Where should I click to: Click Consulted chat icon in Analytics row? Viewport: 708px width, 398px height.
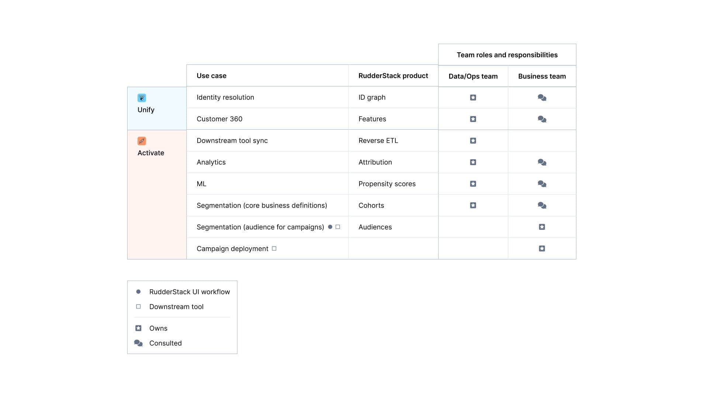click(542, 162)
